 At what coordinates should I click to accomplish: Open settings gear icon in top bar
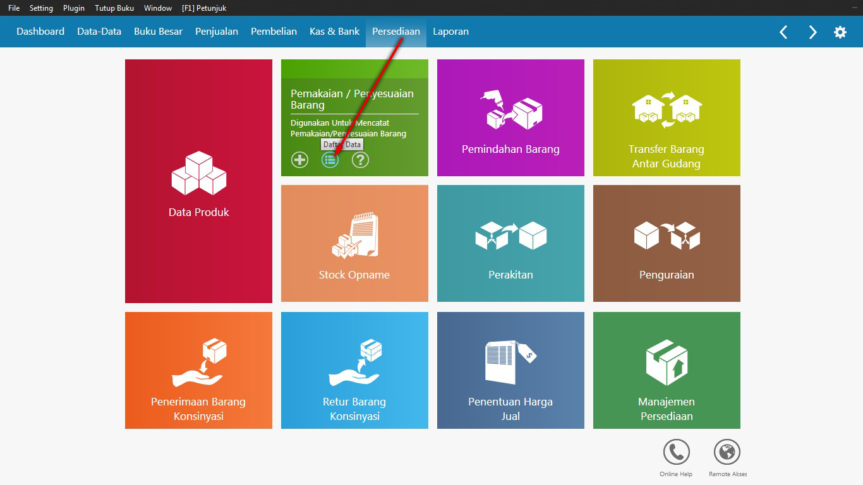[840, 32]
